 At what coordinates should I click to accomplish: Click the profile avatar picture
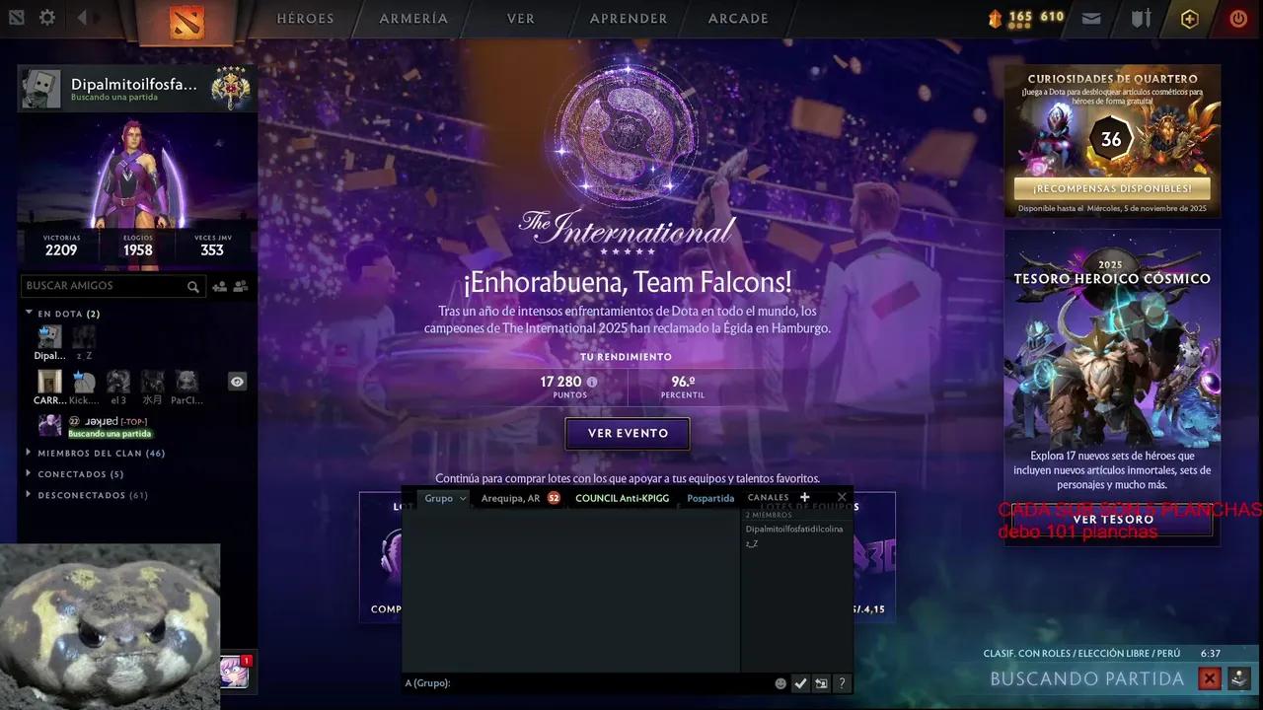tap(41, 89)
